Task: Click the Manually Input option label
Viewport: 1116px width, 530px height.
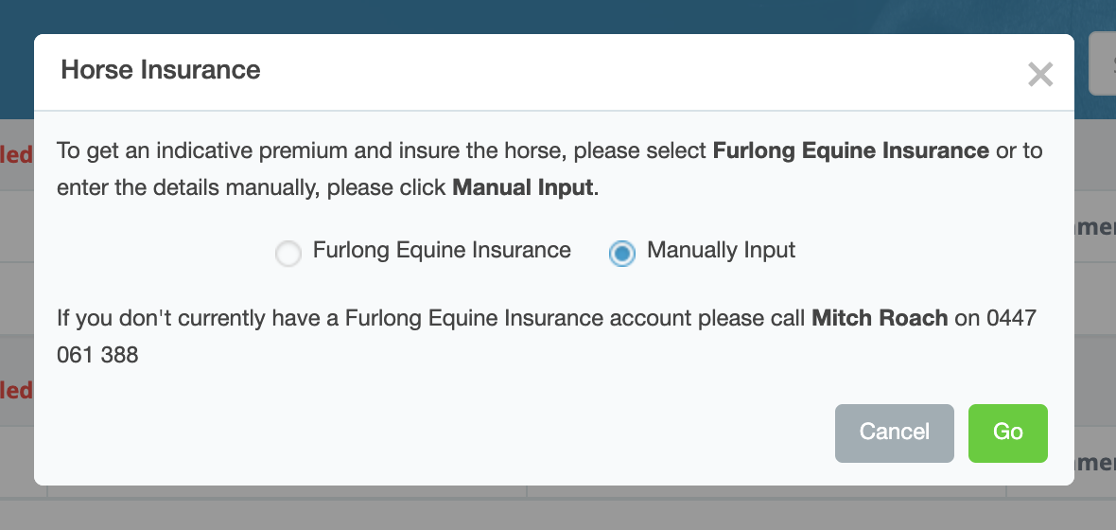Action: [x=721, y=251]
